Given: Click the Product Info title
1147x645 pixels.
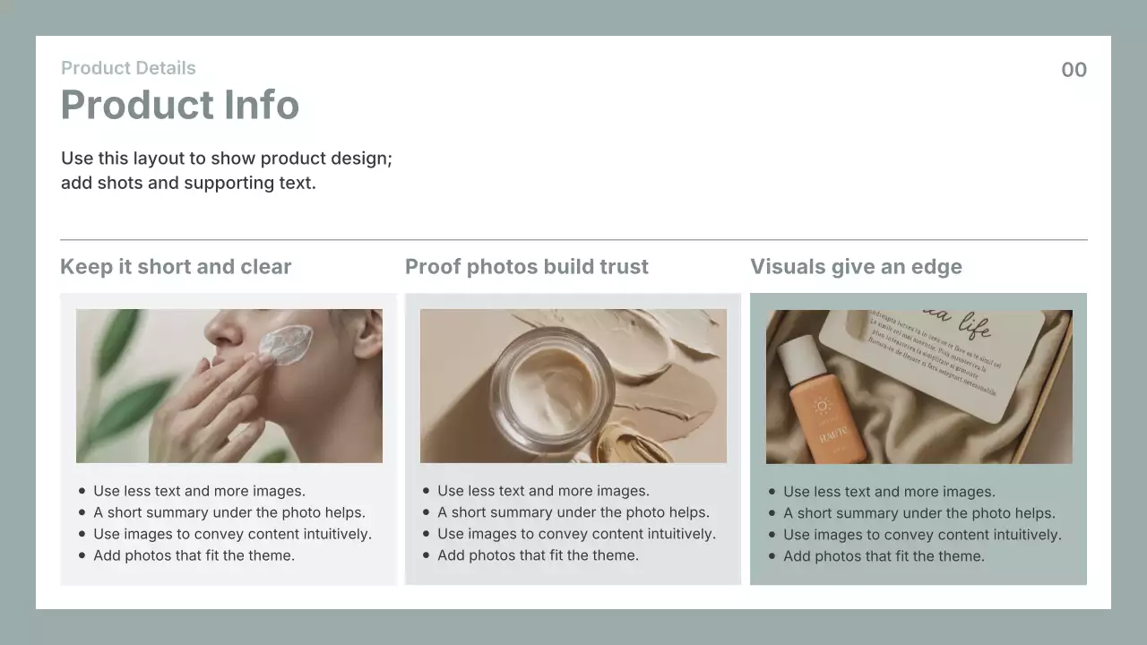Looking at the screenshot, I should (179, 105).
